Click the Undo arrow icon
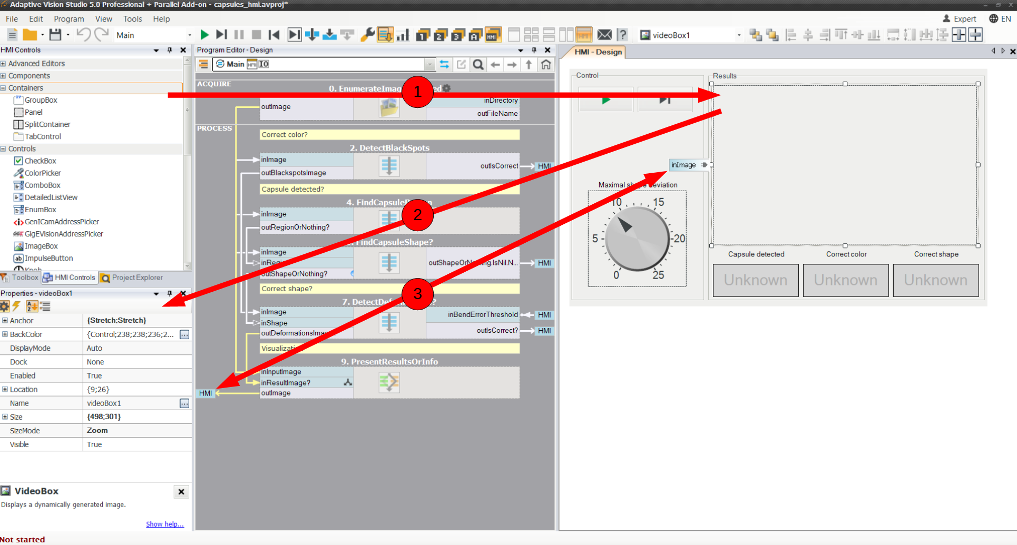 tap(83, 35)
